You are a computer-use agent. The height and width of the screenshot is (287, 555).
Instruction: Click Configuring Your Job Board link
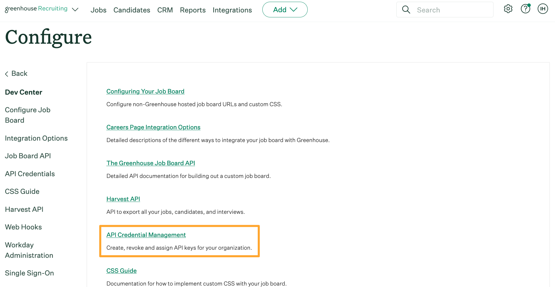click(x=145, y=91)
